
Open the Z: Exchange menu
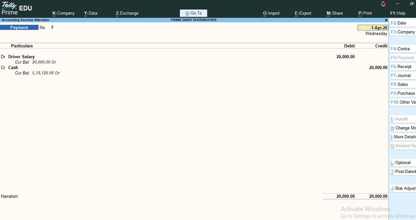tap(127, 13)
